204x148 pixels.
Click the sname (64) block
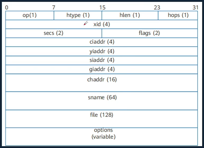click(x=102, y=101)
